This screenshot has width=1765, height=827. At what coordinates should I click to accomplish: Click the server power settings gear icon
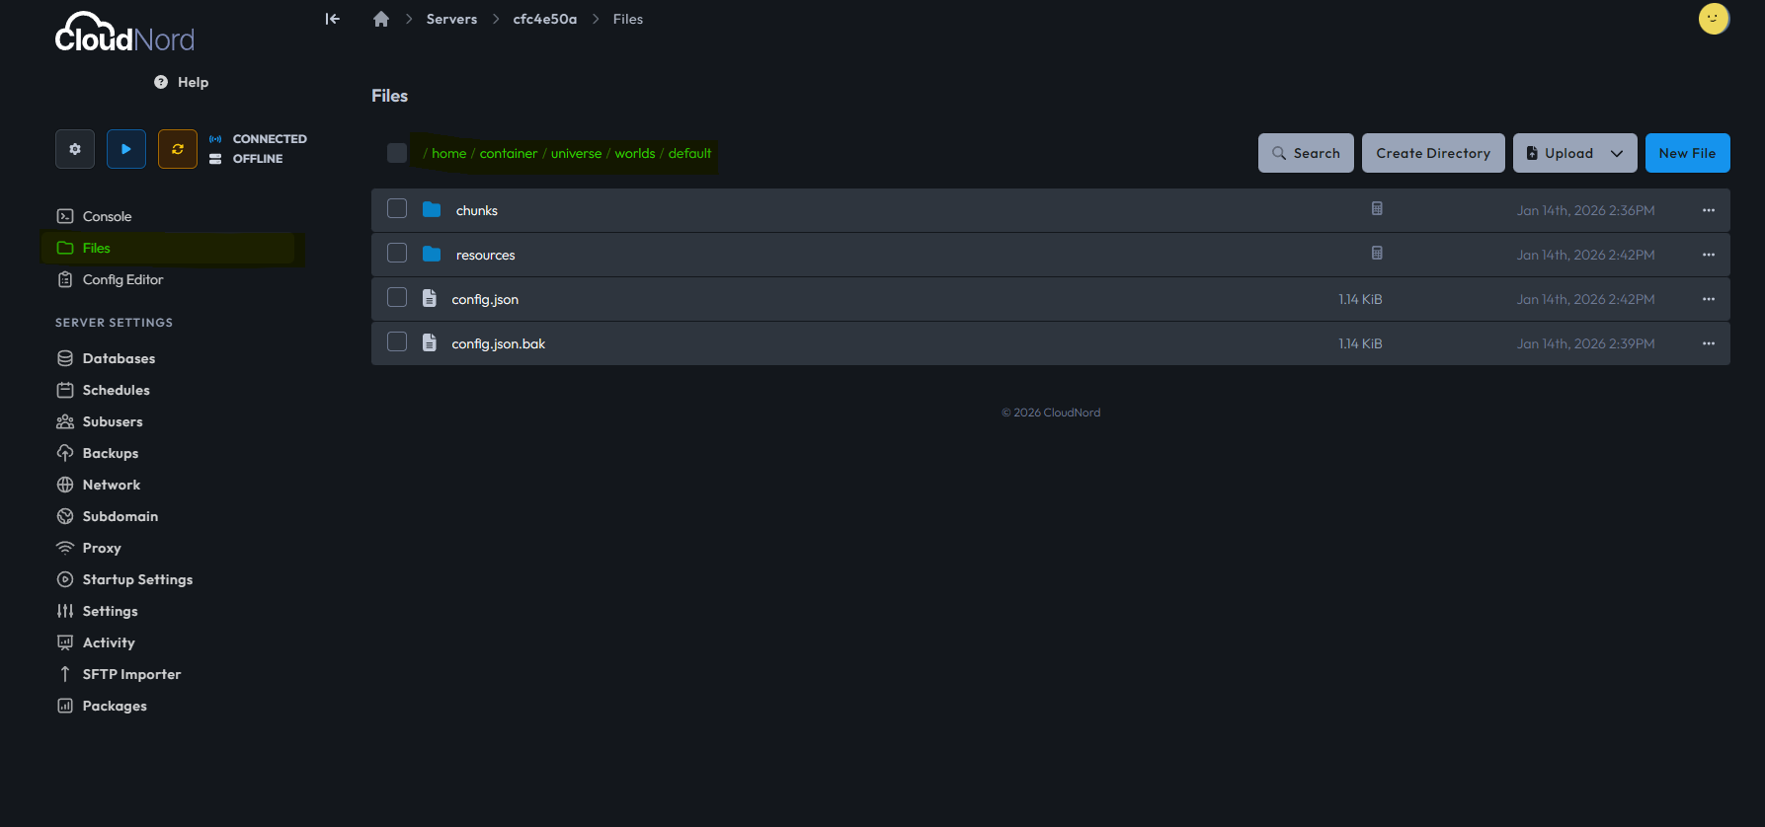[75, 149]
